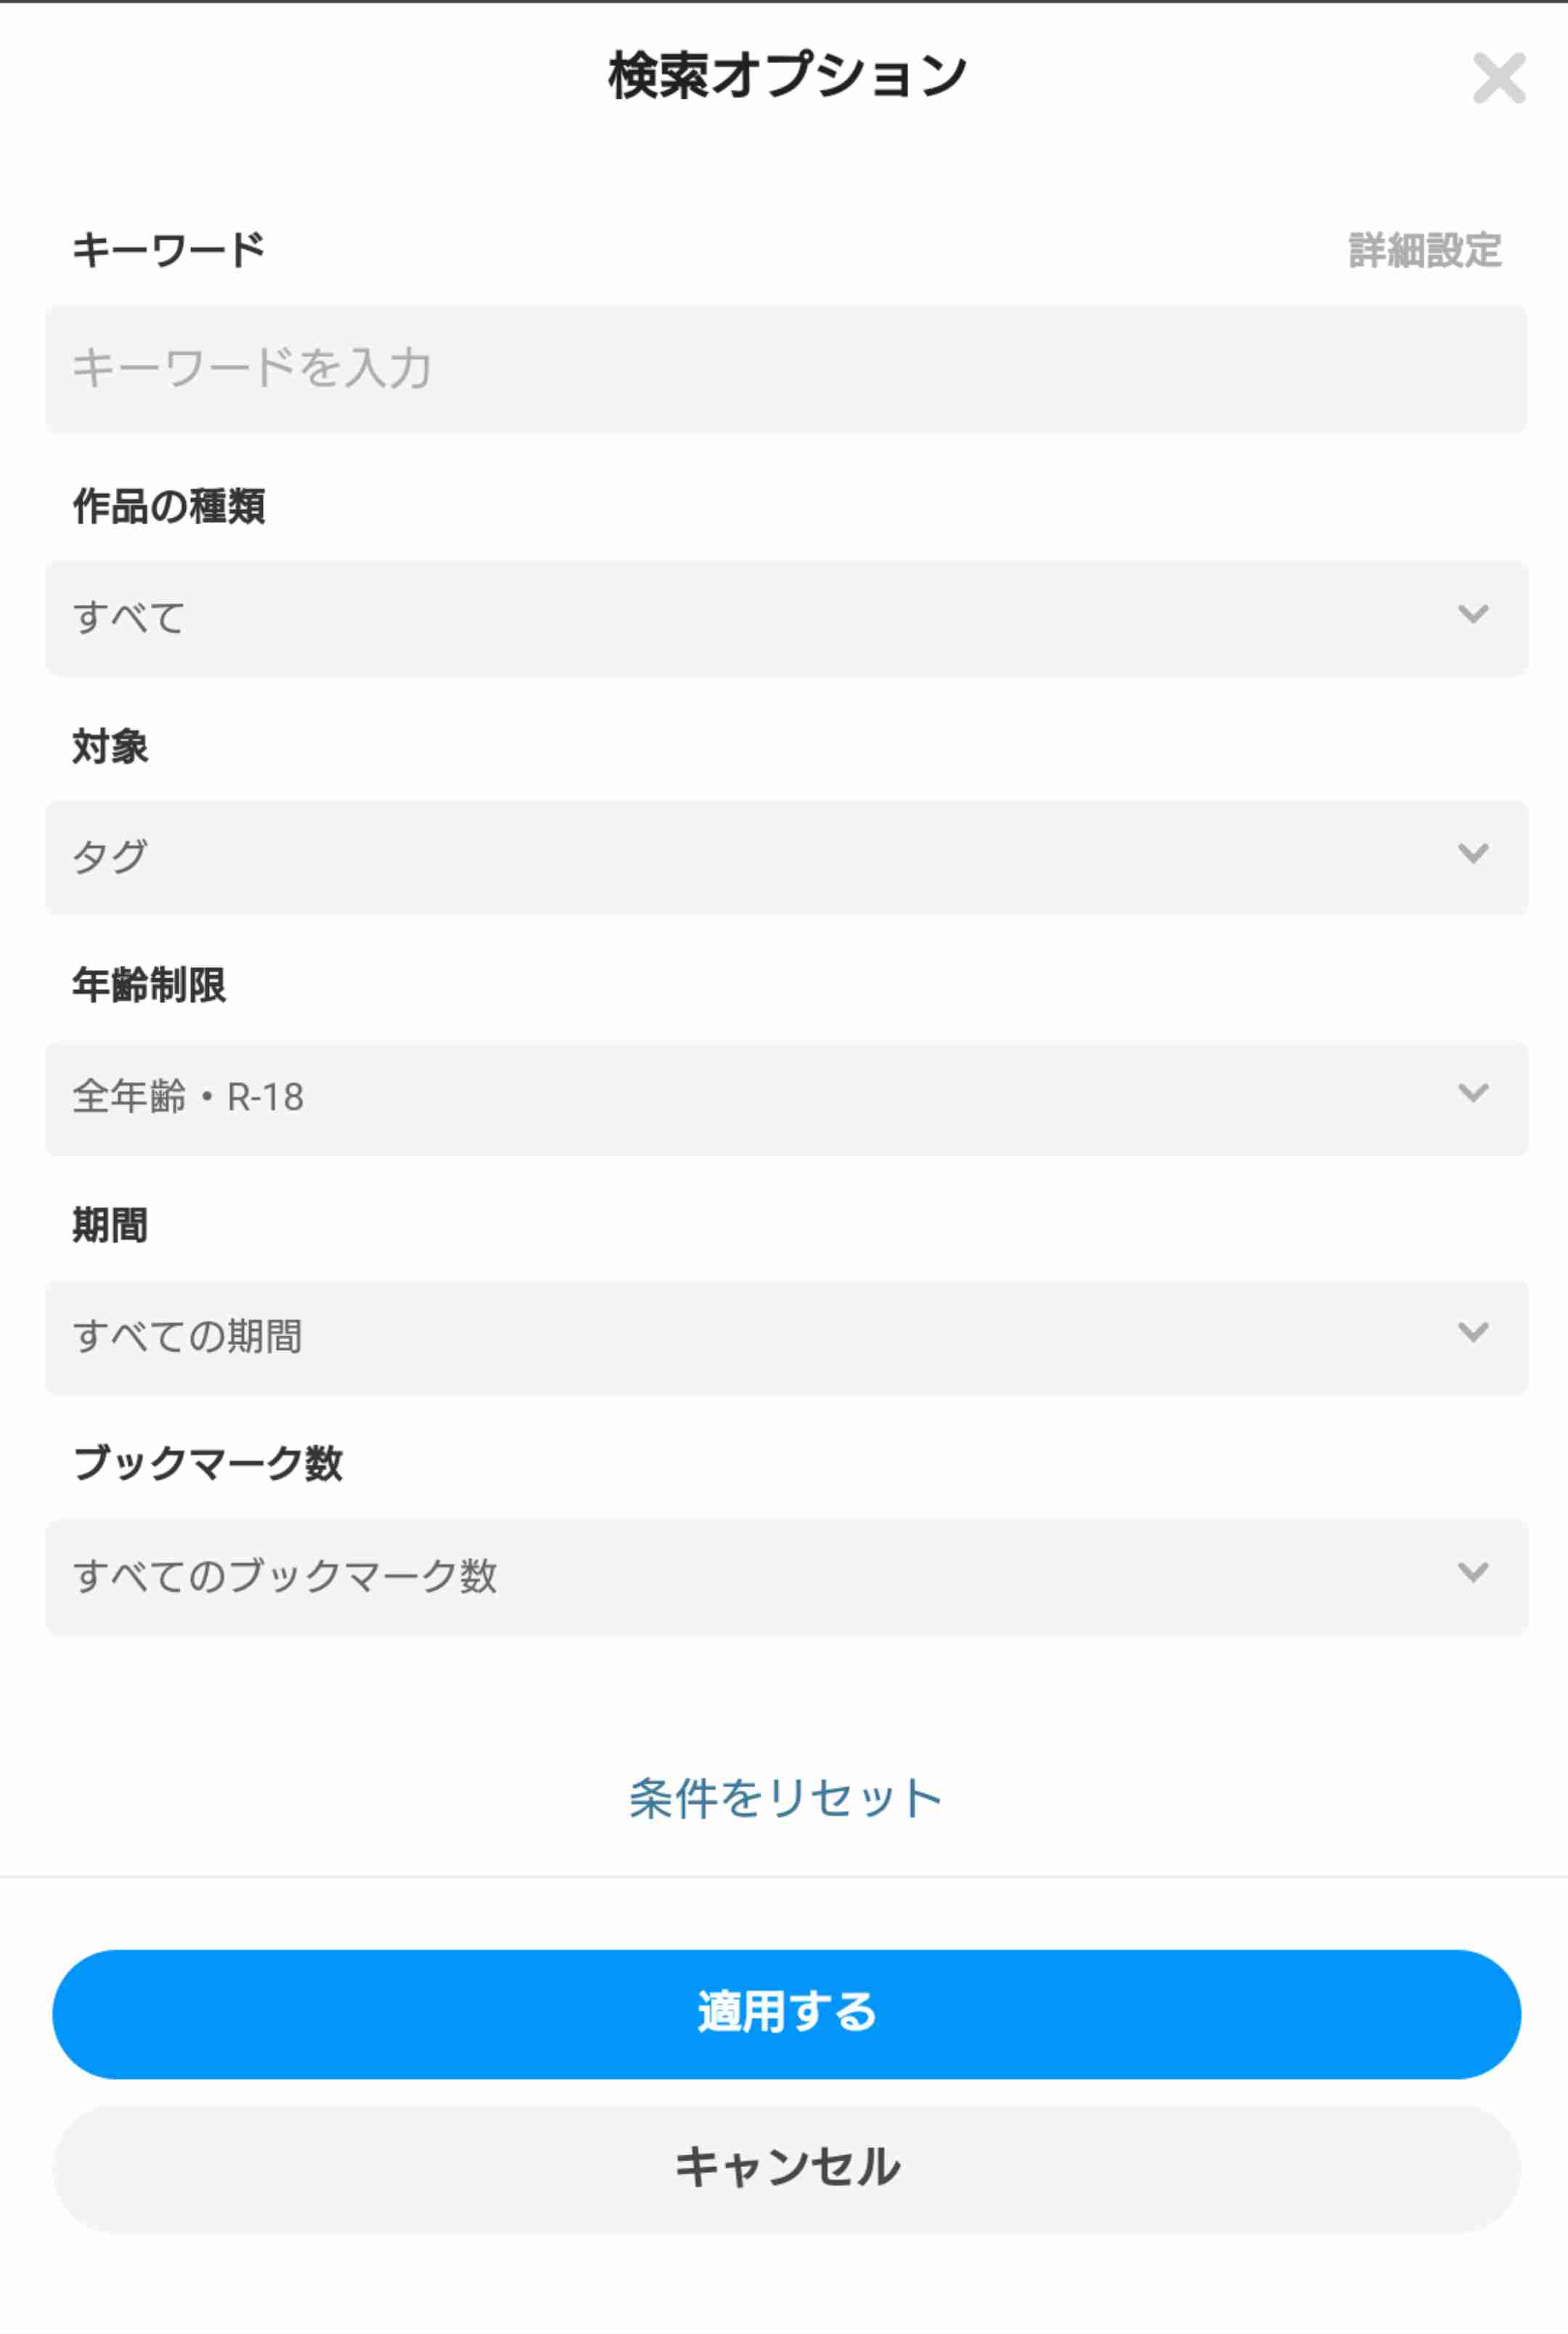
Task: Open the 年齢制限 dropdown showing 全年齢・R-18
Action: click(786, 1097)
